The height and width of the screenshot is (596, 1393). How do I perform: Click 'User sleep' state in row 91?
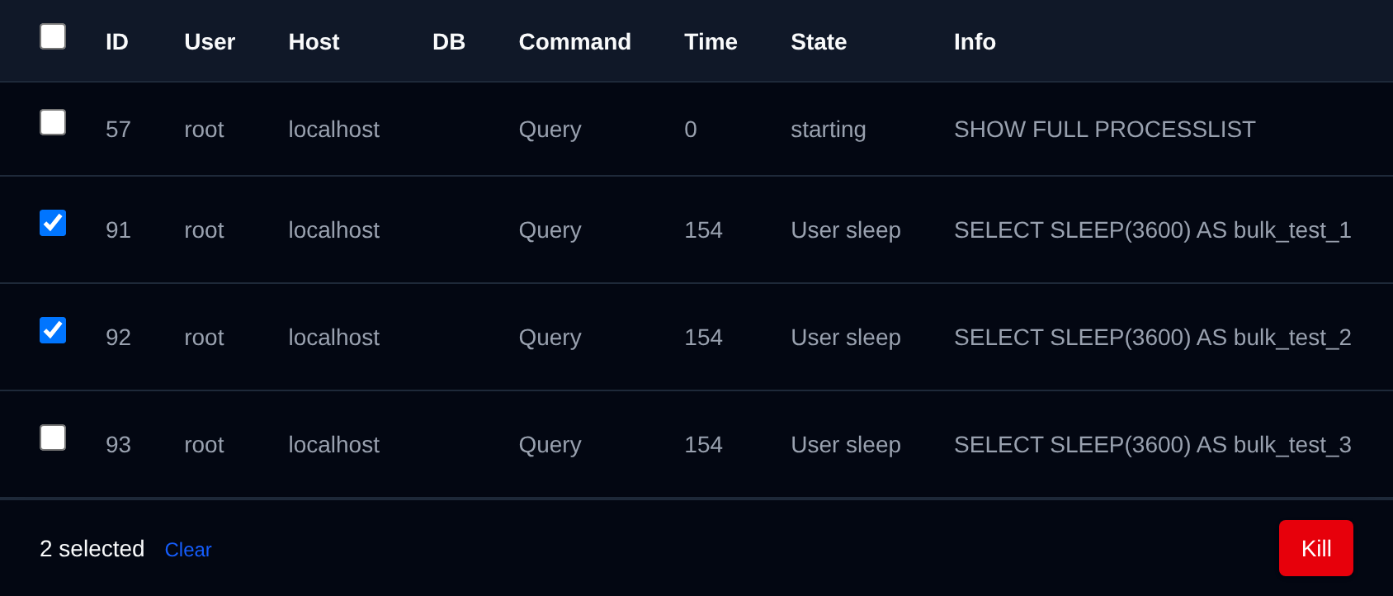coord(845,230)
